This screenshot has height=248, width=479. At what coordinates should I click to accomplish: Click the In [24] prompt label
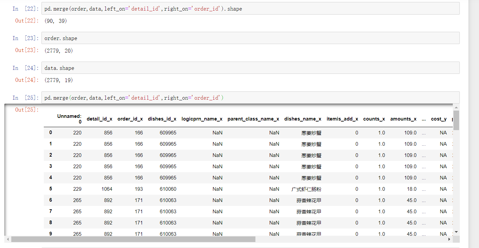tap(25, 68)
